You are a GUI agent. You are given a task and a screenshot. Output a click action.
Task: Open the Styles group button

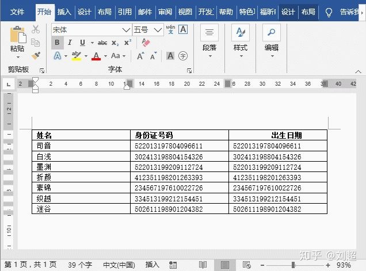pyautogui.click(x=241, y=41)
